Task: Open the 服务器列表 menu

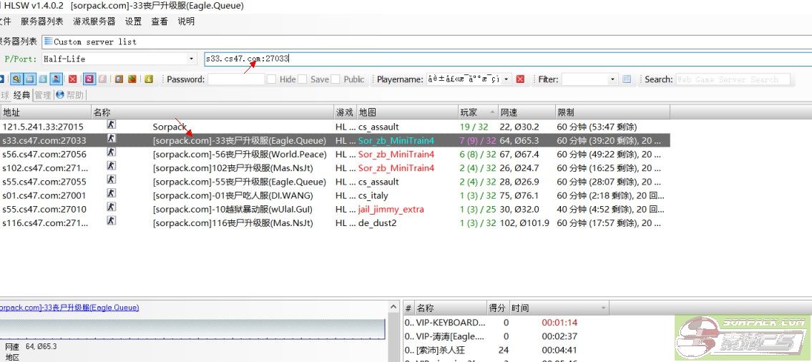Action: pos(42,21)
